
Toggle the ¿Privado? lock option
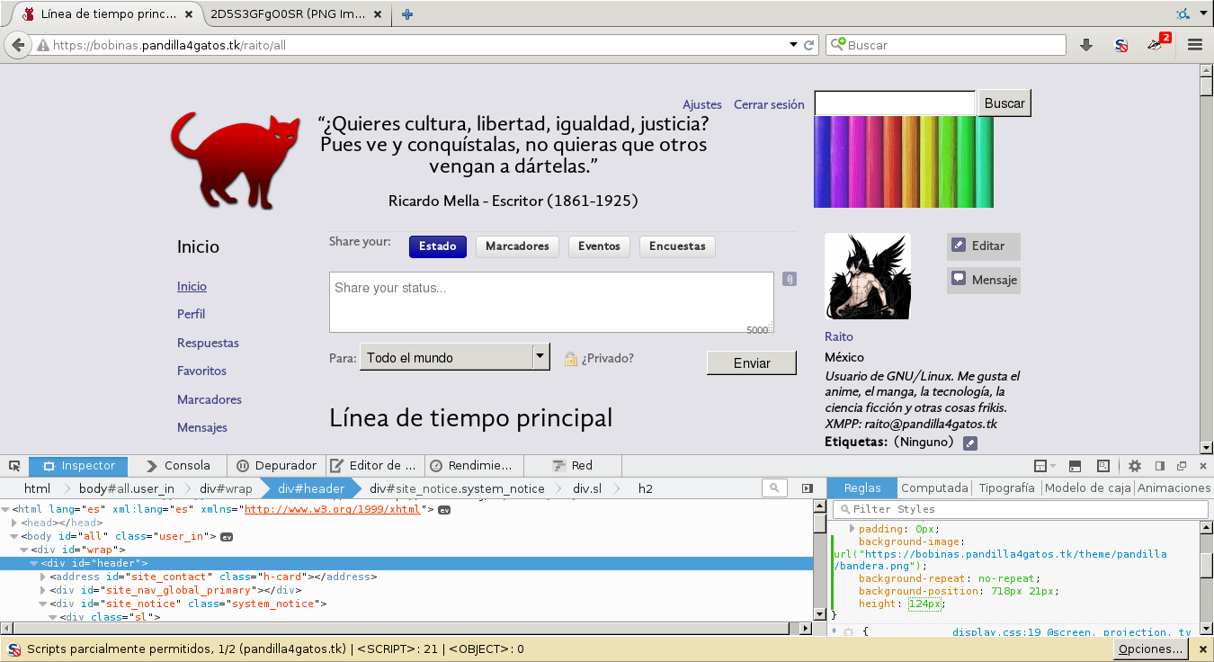pos(598,358)
